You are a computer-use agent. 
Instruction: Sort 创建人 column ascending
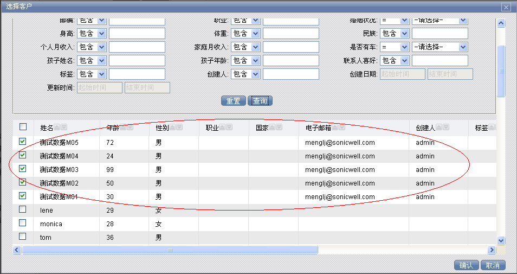[440, 128]
